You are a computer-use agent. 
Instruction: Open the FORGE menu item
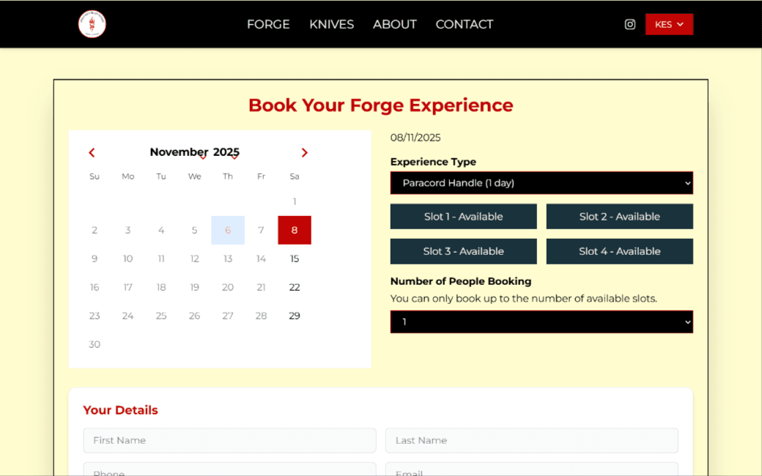268,24
